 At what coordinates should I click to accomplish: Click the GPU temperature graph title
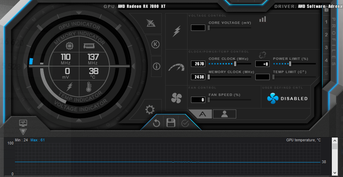pyautogui.click(x=303, y=140)
